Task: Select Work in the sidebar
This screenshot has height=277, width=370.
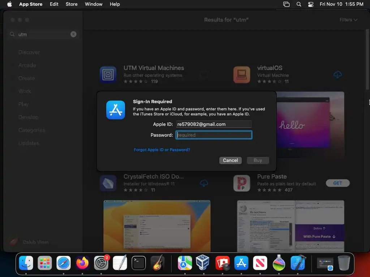Action: pos(25,91)
